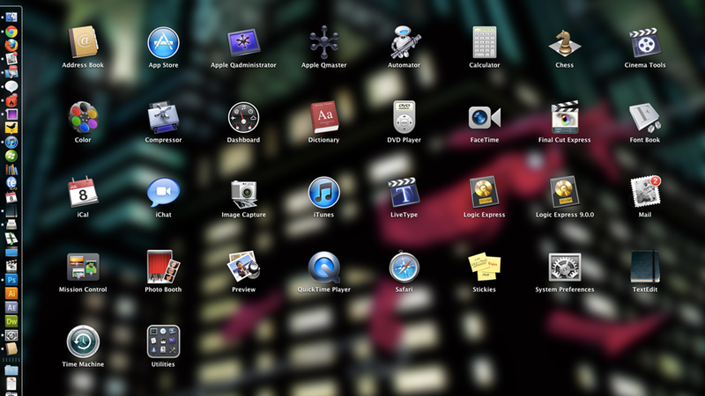Start the Chess app

[564, 42]
